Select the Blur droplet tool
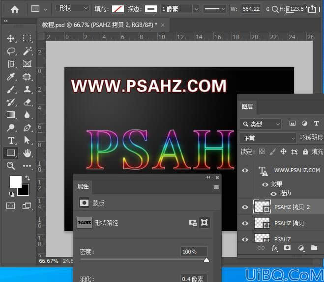This screenshot has height=282, width=324. coord(27,115)
